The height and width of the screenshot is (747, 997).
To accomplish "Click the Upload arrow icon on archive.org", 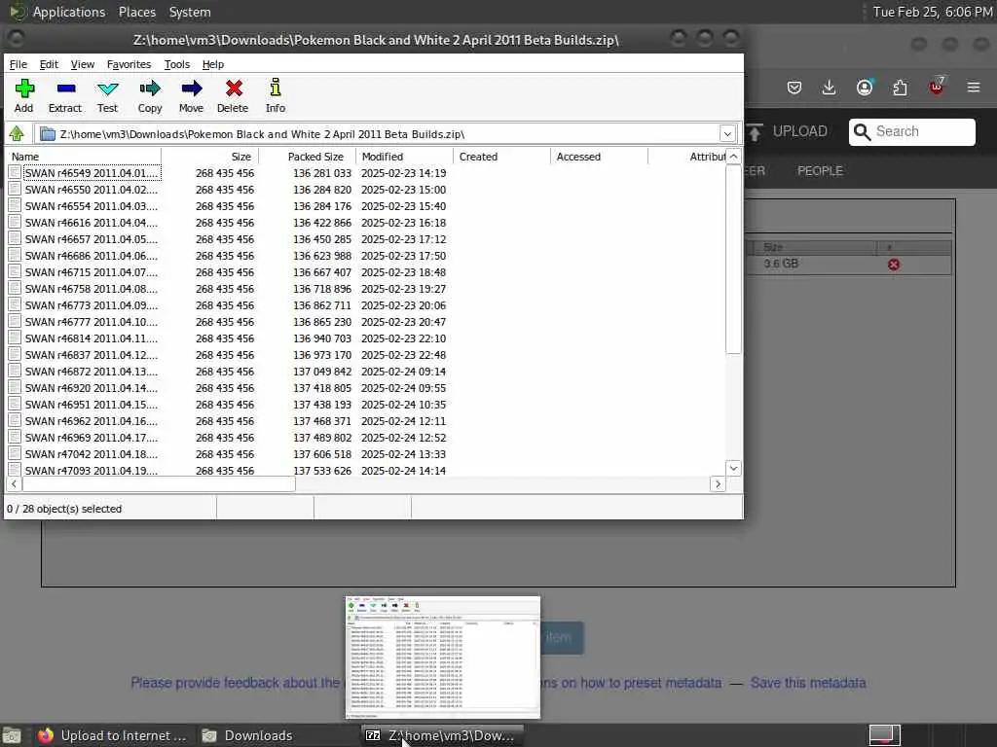I will [x=755, y=131].
